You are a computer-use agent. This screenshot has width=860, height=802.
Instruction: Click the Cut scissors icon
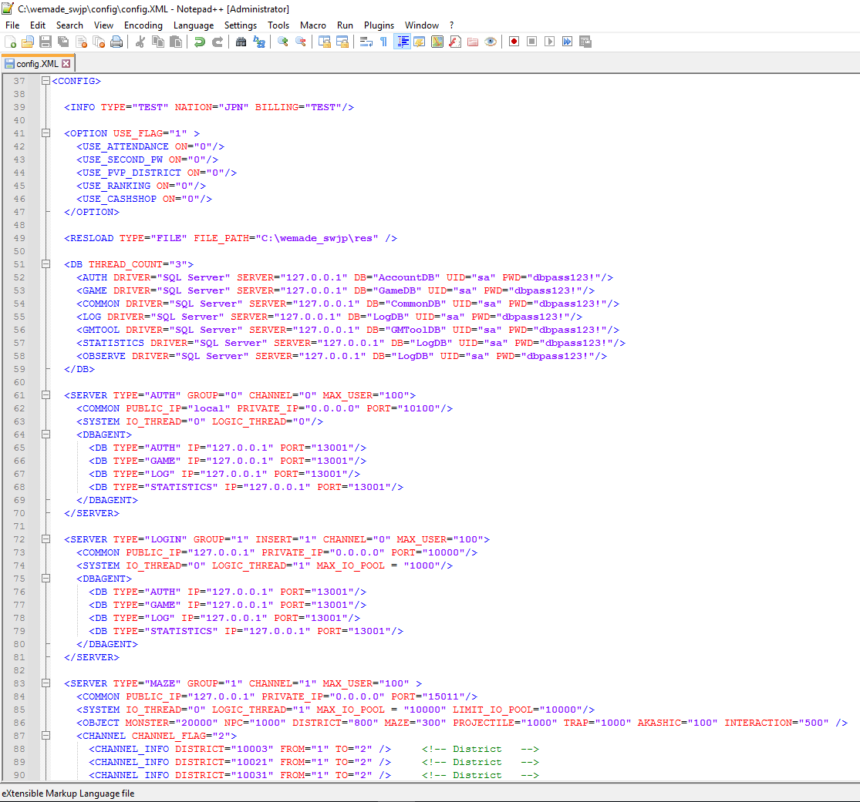140,42
